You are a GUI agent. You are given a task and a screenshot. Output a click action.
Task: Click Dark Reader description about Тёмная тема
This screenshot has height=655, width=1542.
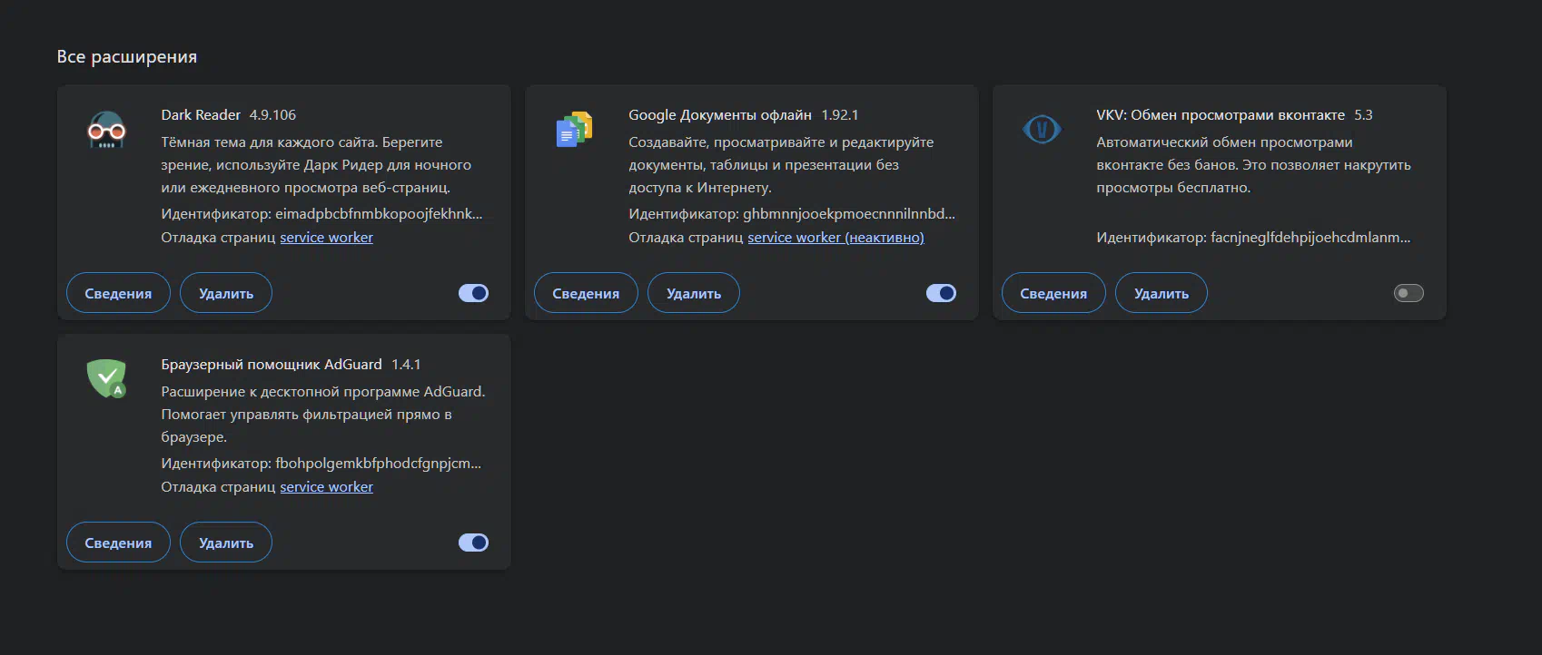point(316,165)
